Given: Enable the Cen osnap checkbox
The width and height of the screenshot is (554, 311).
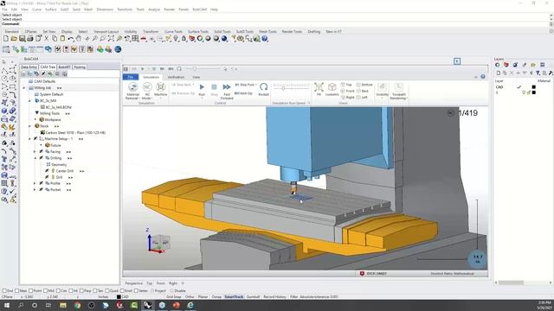Looking at the screenshot, I should coord(58,291).
